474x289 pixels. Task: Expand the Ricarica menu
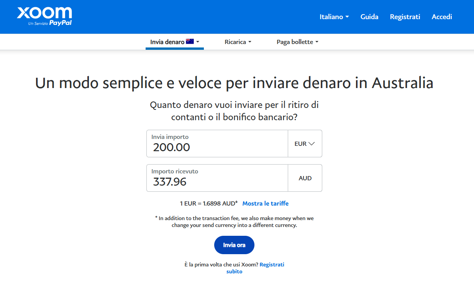(x=238, y=42)
